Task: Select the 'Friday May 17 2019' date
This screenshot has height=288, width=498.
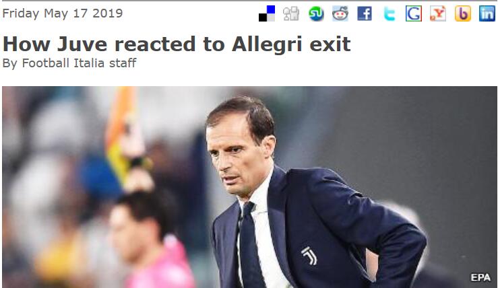Action: pos(63,13)
